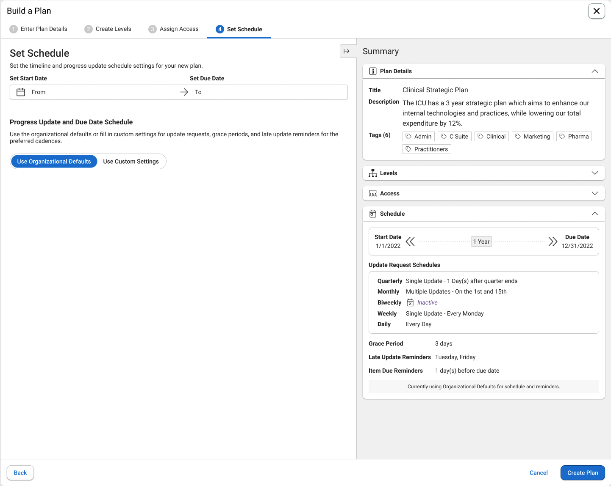Click the Cancel link

539,473
